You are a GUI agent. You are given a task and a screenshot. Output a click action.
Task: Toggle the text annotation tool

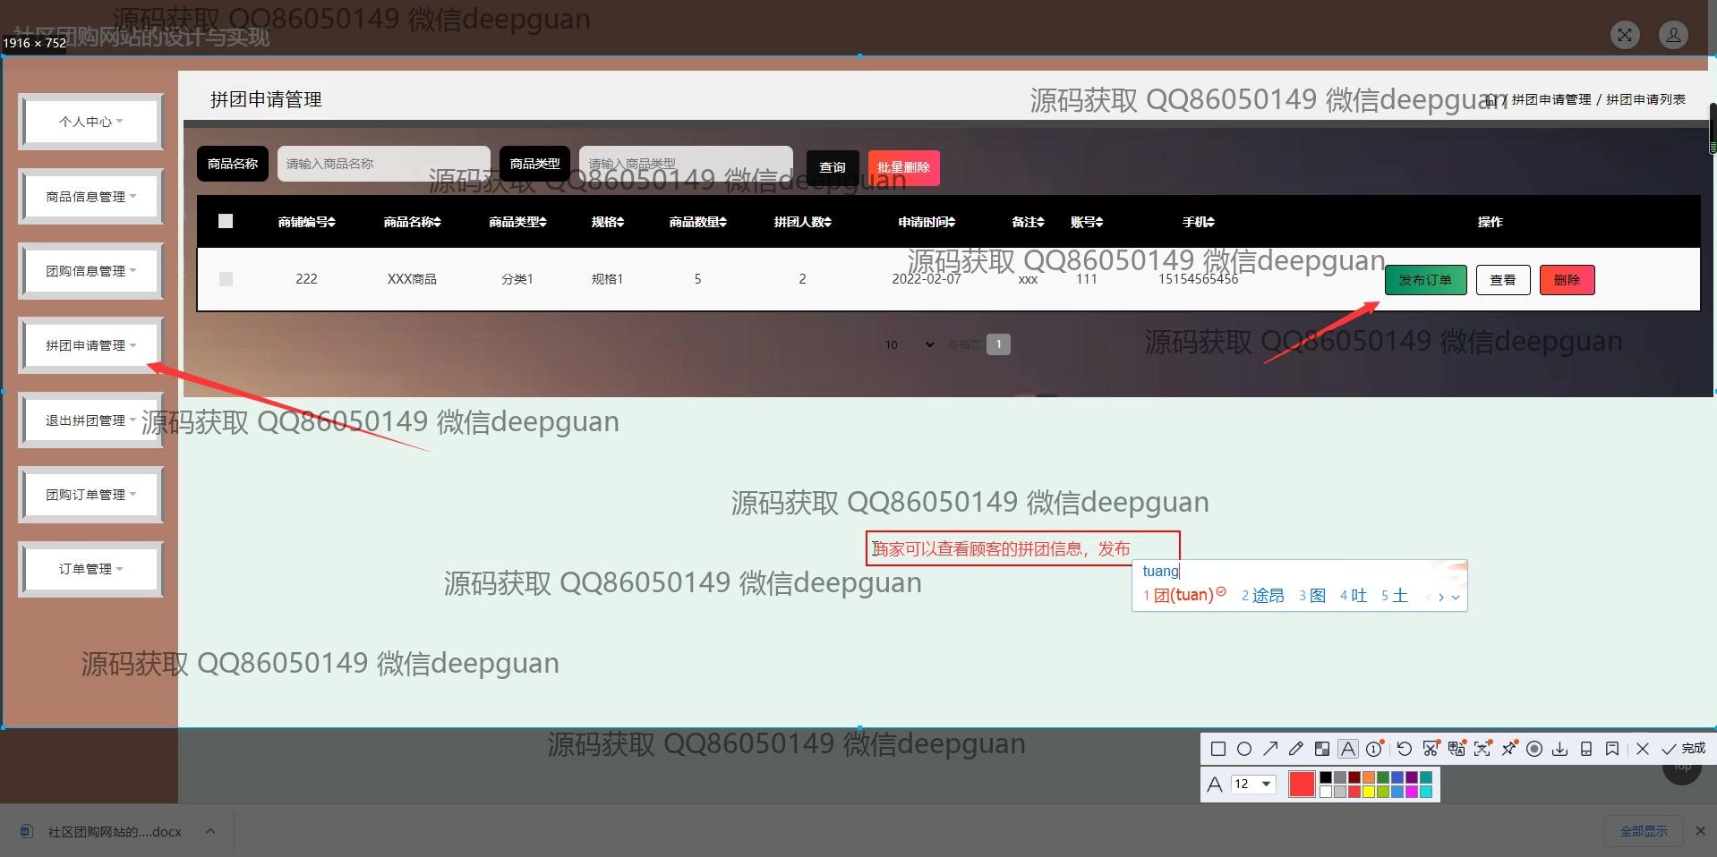[1348, 749]
